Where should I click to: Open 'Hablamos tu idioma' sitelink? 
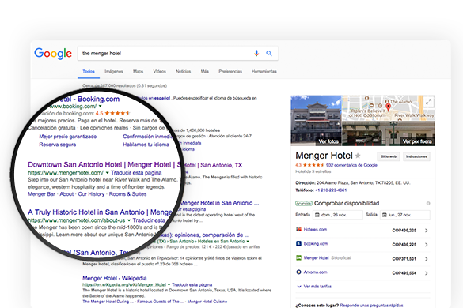coord(146,145)
